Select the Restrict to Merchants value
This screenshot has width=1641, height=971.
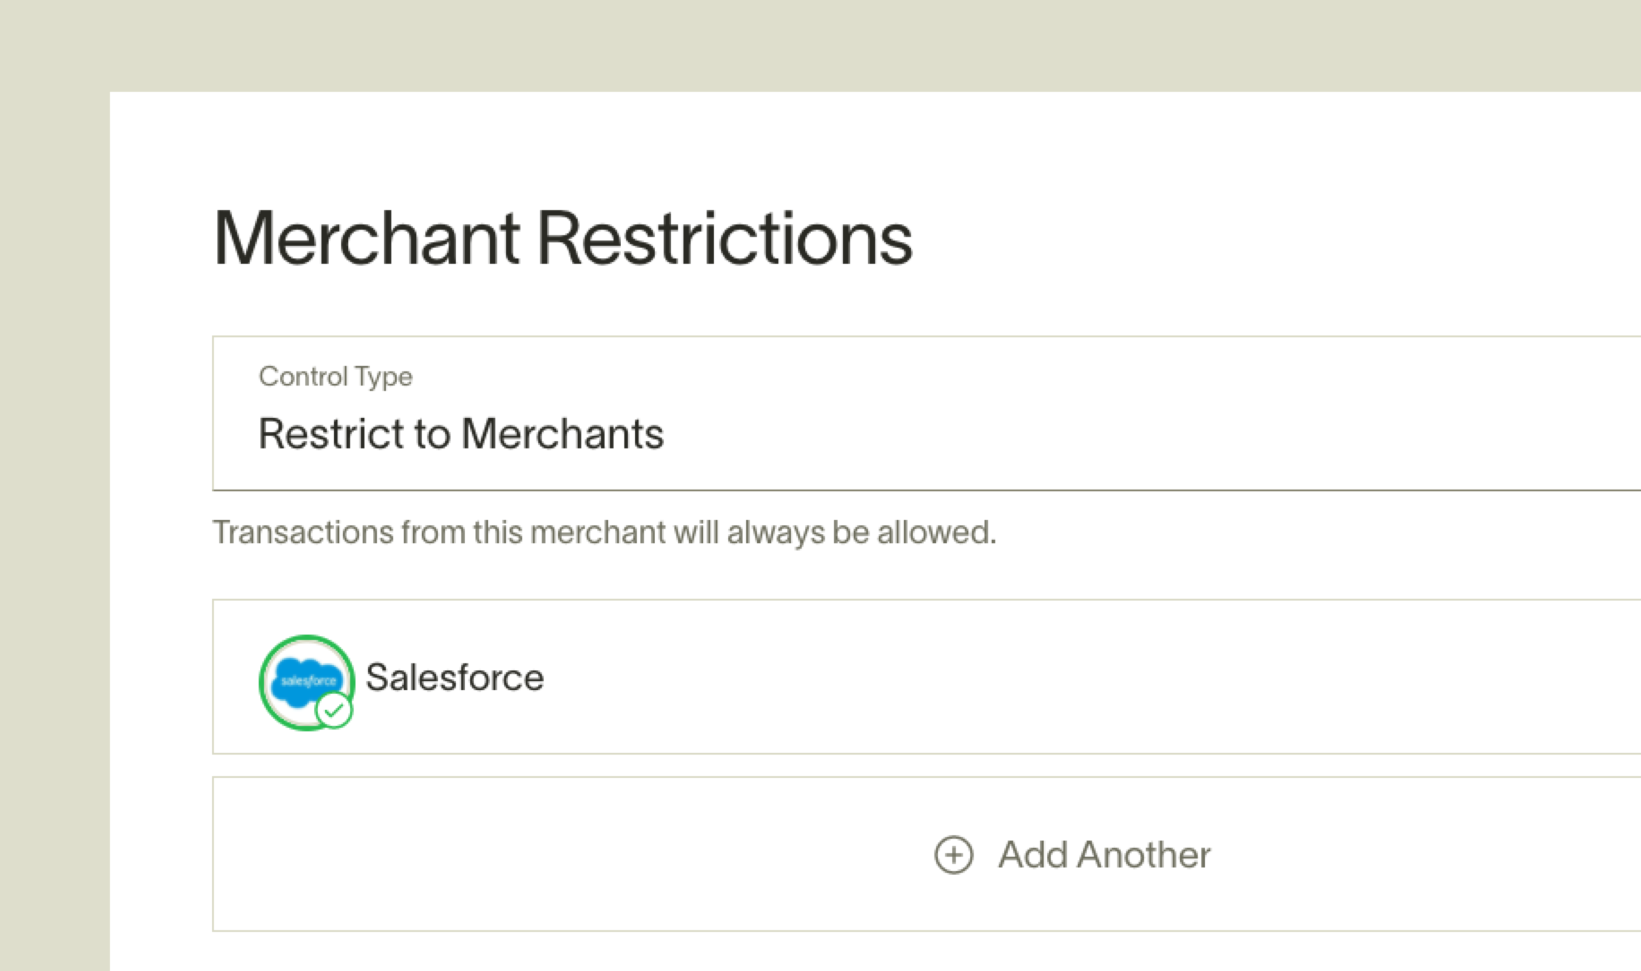point(461,434)
